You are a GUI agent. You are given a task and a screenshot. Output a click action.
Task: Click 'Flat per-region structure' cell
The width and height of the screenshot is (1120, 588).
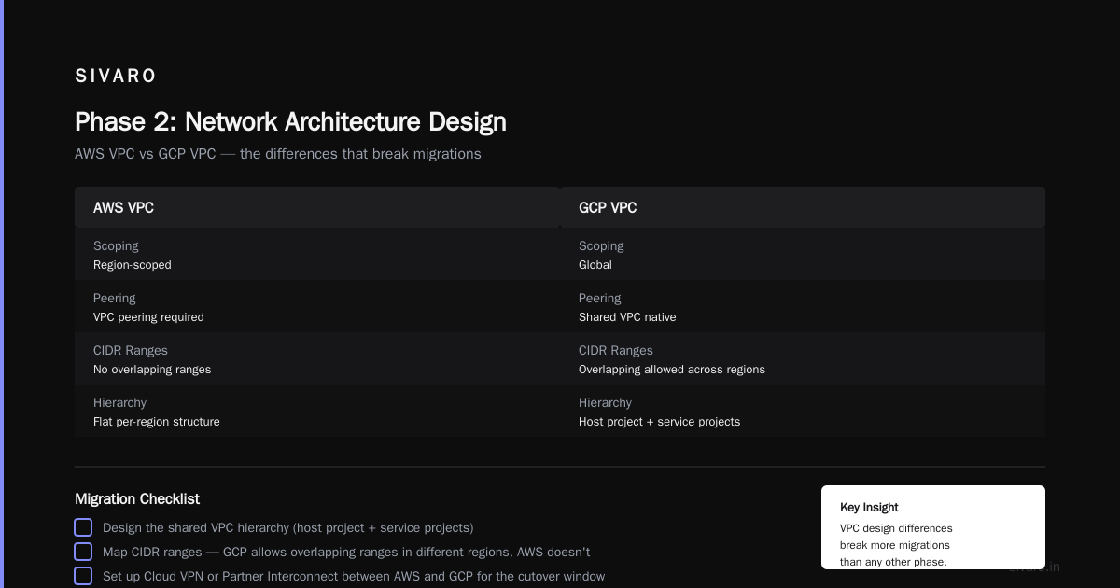tap(157, 422)
